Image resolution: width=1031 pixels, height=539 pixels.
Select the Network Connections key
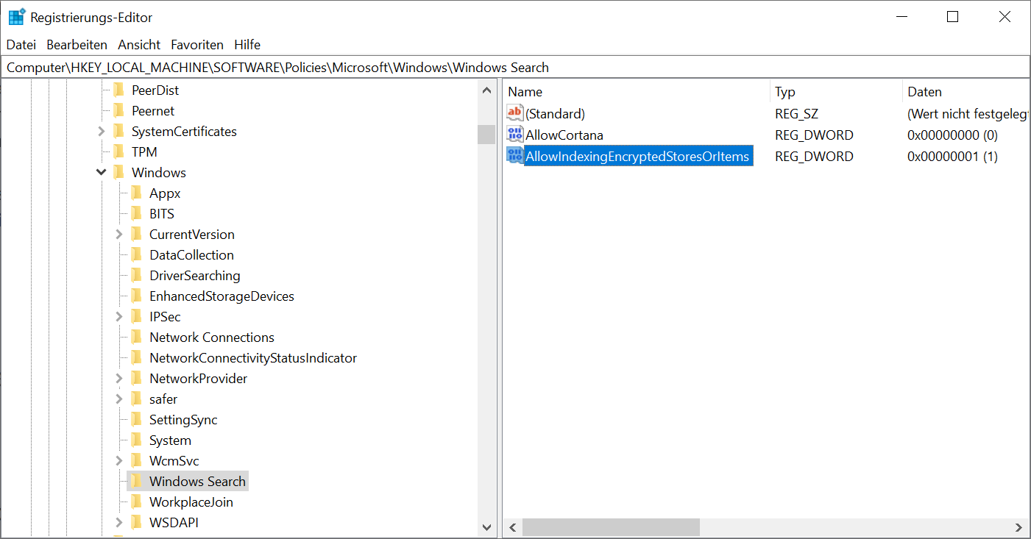pos(212,338)
